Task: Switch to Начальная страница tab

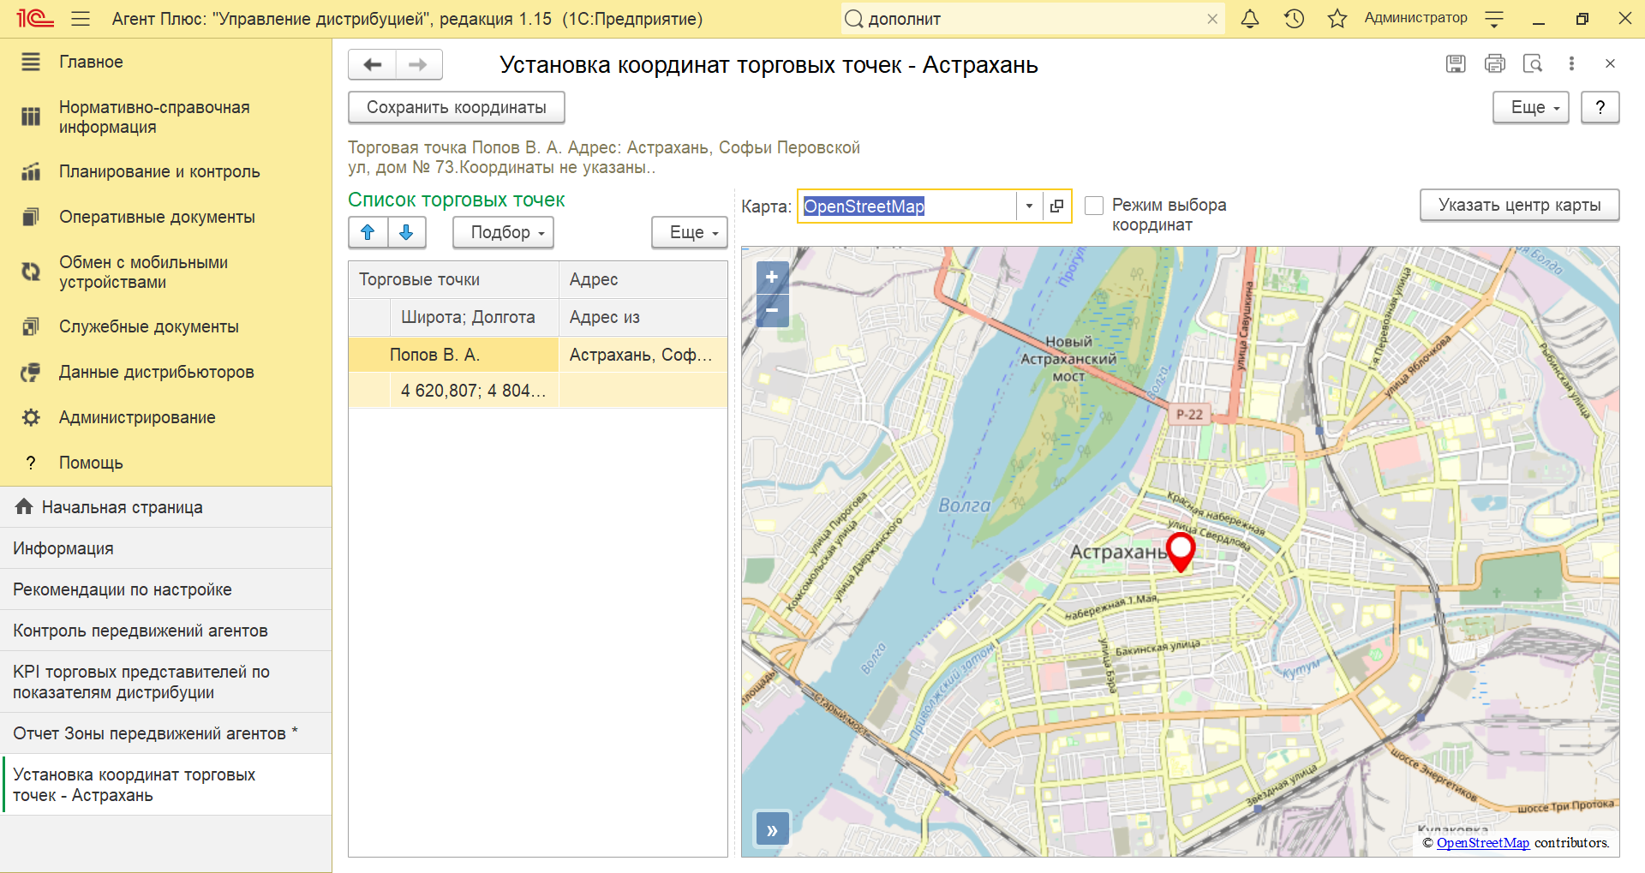Action: (165, 507)
